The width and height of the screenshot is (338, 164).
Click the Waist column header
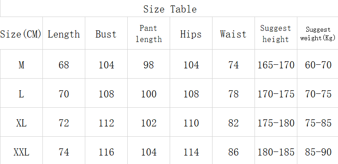click(233, 34)
